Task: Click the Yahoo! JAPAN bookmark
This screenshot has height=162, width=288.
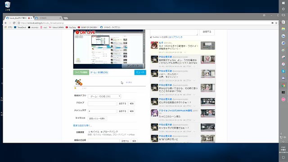Action: click(56, 27)
